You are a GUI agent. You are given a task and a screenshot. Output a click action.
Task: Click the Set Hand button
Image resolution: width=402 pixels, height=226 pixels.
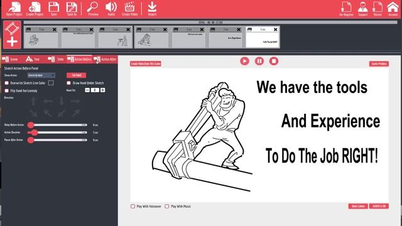coord(77,75)
